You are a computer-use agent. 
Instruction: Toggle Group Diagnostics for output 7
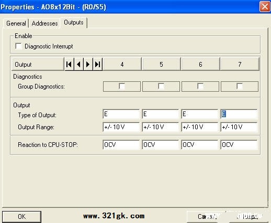240,86
